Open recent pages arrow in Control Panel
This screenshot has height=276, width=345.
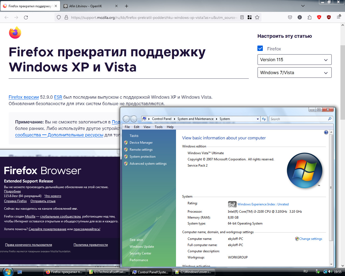[x=139, y=119]
